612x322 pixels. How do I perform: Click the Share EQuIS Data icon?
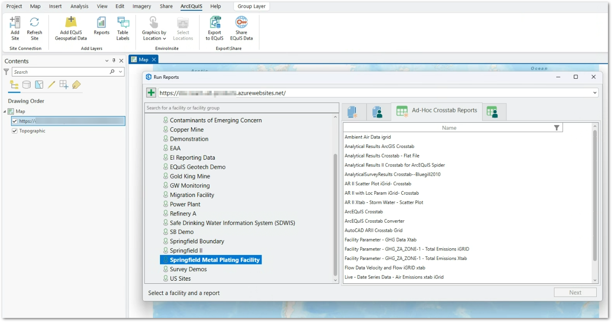[241, 28]
